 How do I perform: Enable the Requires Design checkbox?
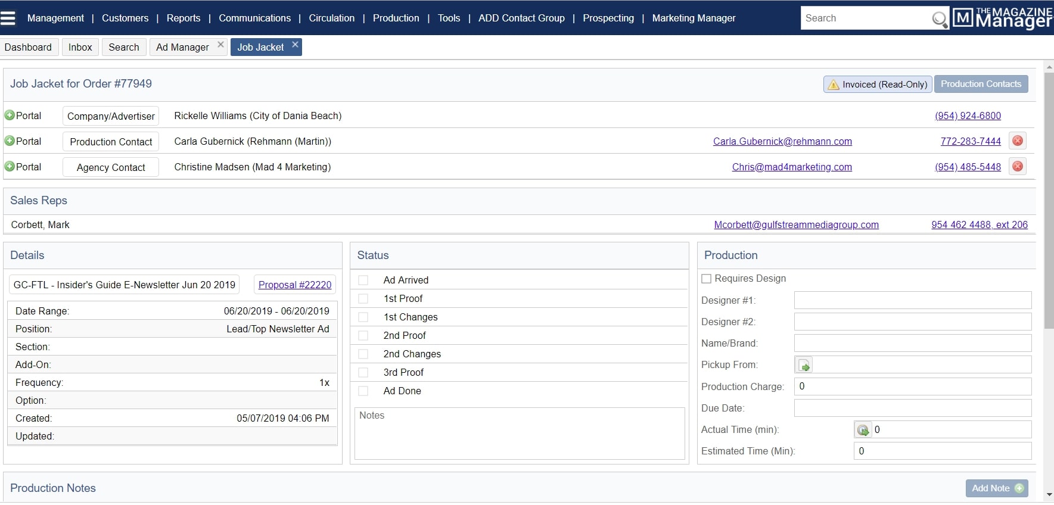707,279
